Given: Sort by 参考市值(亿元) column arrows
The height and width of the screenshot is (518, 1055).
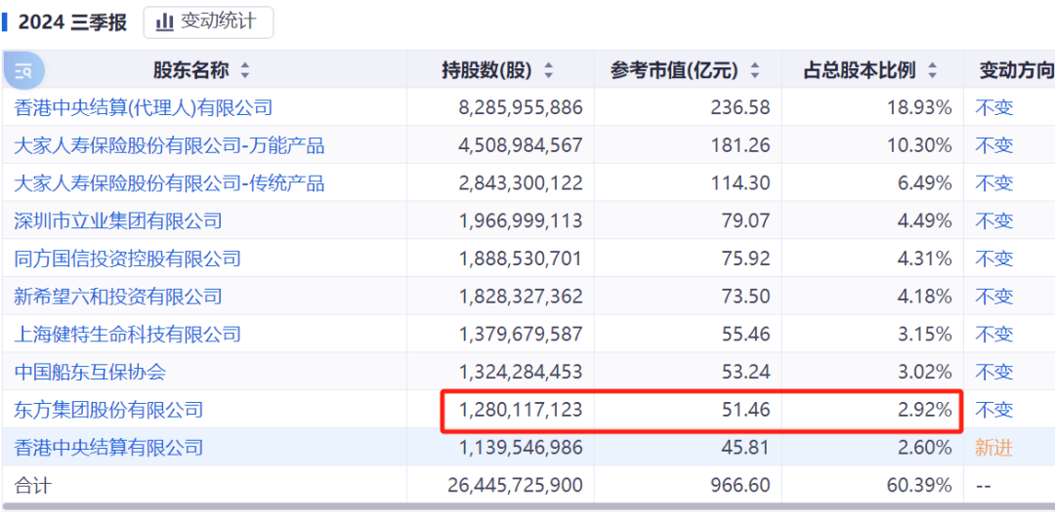Looking at the screenshot, I should pyautogui.click(x=755, y=70).
